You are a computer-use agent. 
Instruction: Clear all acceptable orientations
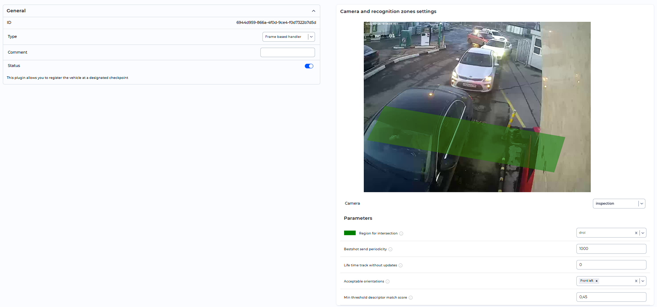(636, 281)
